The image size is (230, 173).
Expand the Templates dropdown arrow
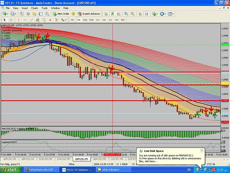173,14
